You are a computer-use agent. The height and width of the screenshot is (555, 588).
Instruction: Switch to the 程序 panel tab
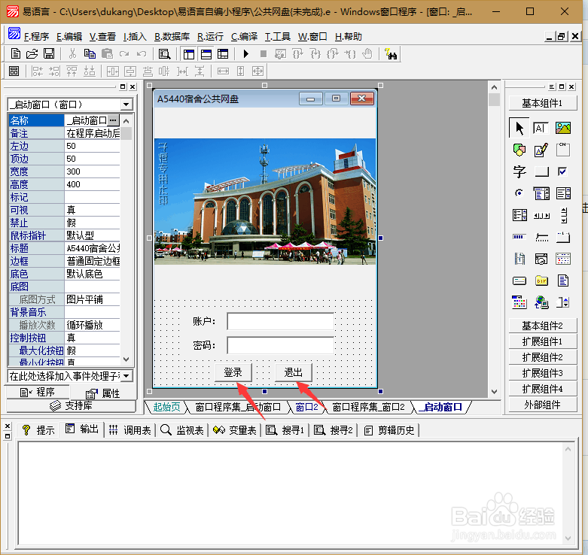coord(38,392)
